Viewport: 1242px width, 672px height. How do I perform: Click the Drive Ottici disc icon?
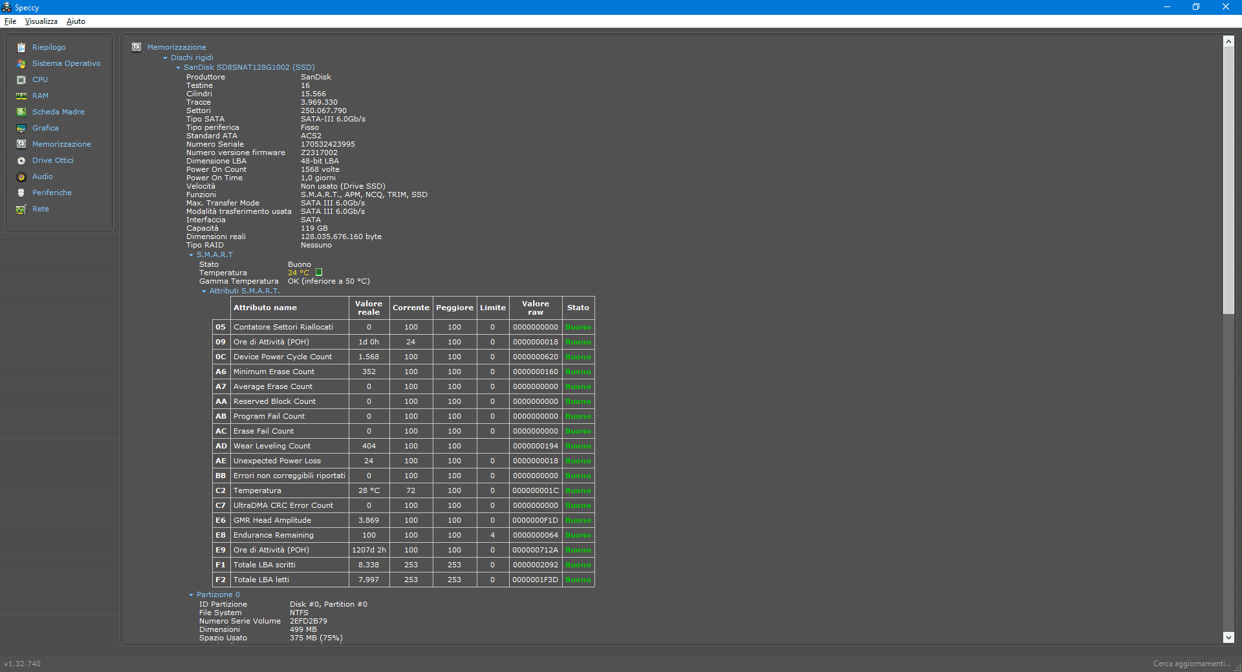21,161
